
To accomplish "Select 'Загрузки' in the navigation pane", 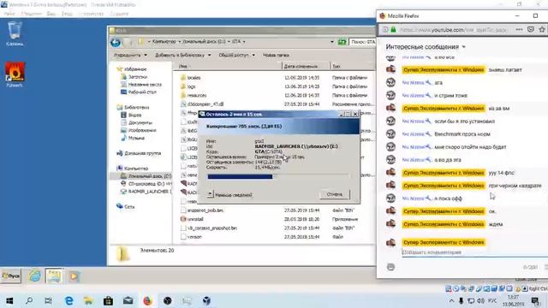I will pos(134,77).
